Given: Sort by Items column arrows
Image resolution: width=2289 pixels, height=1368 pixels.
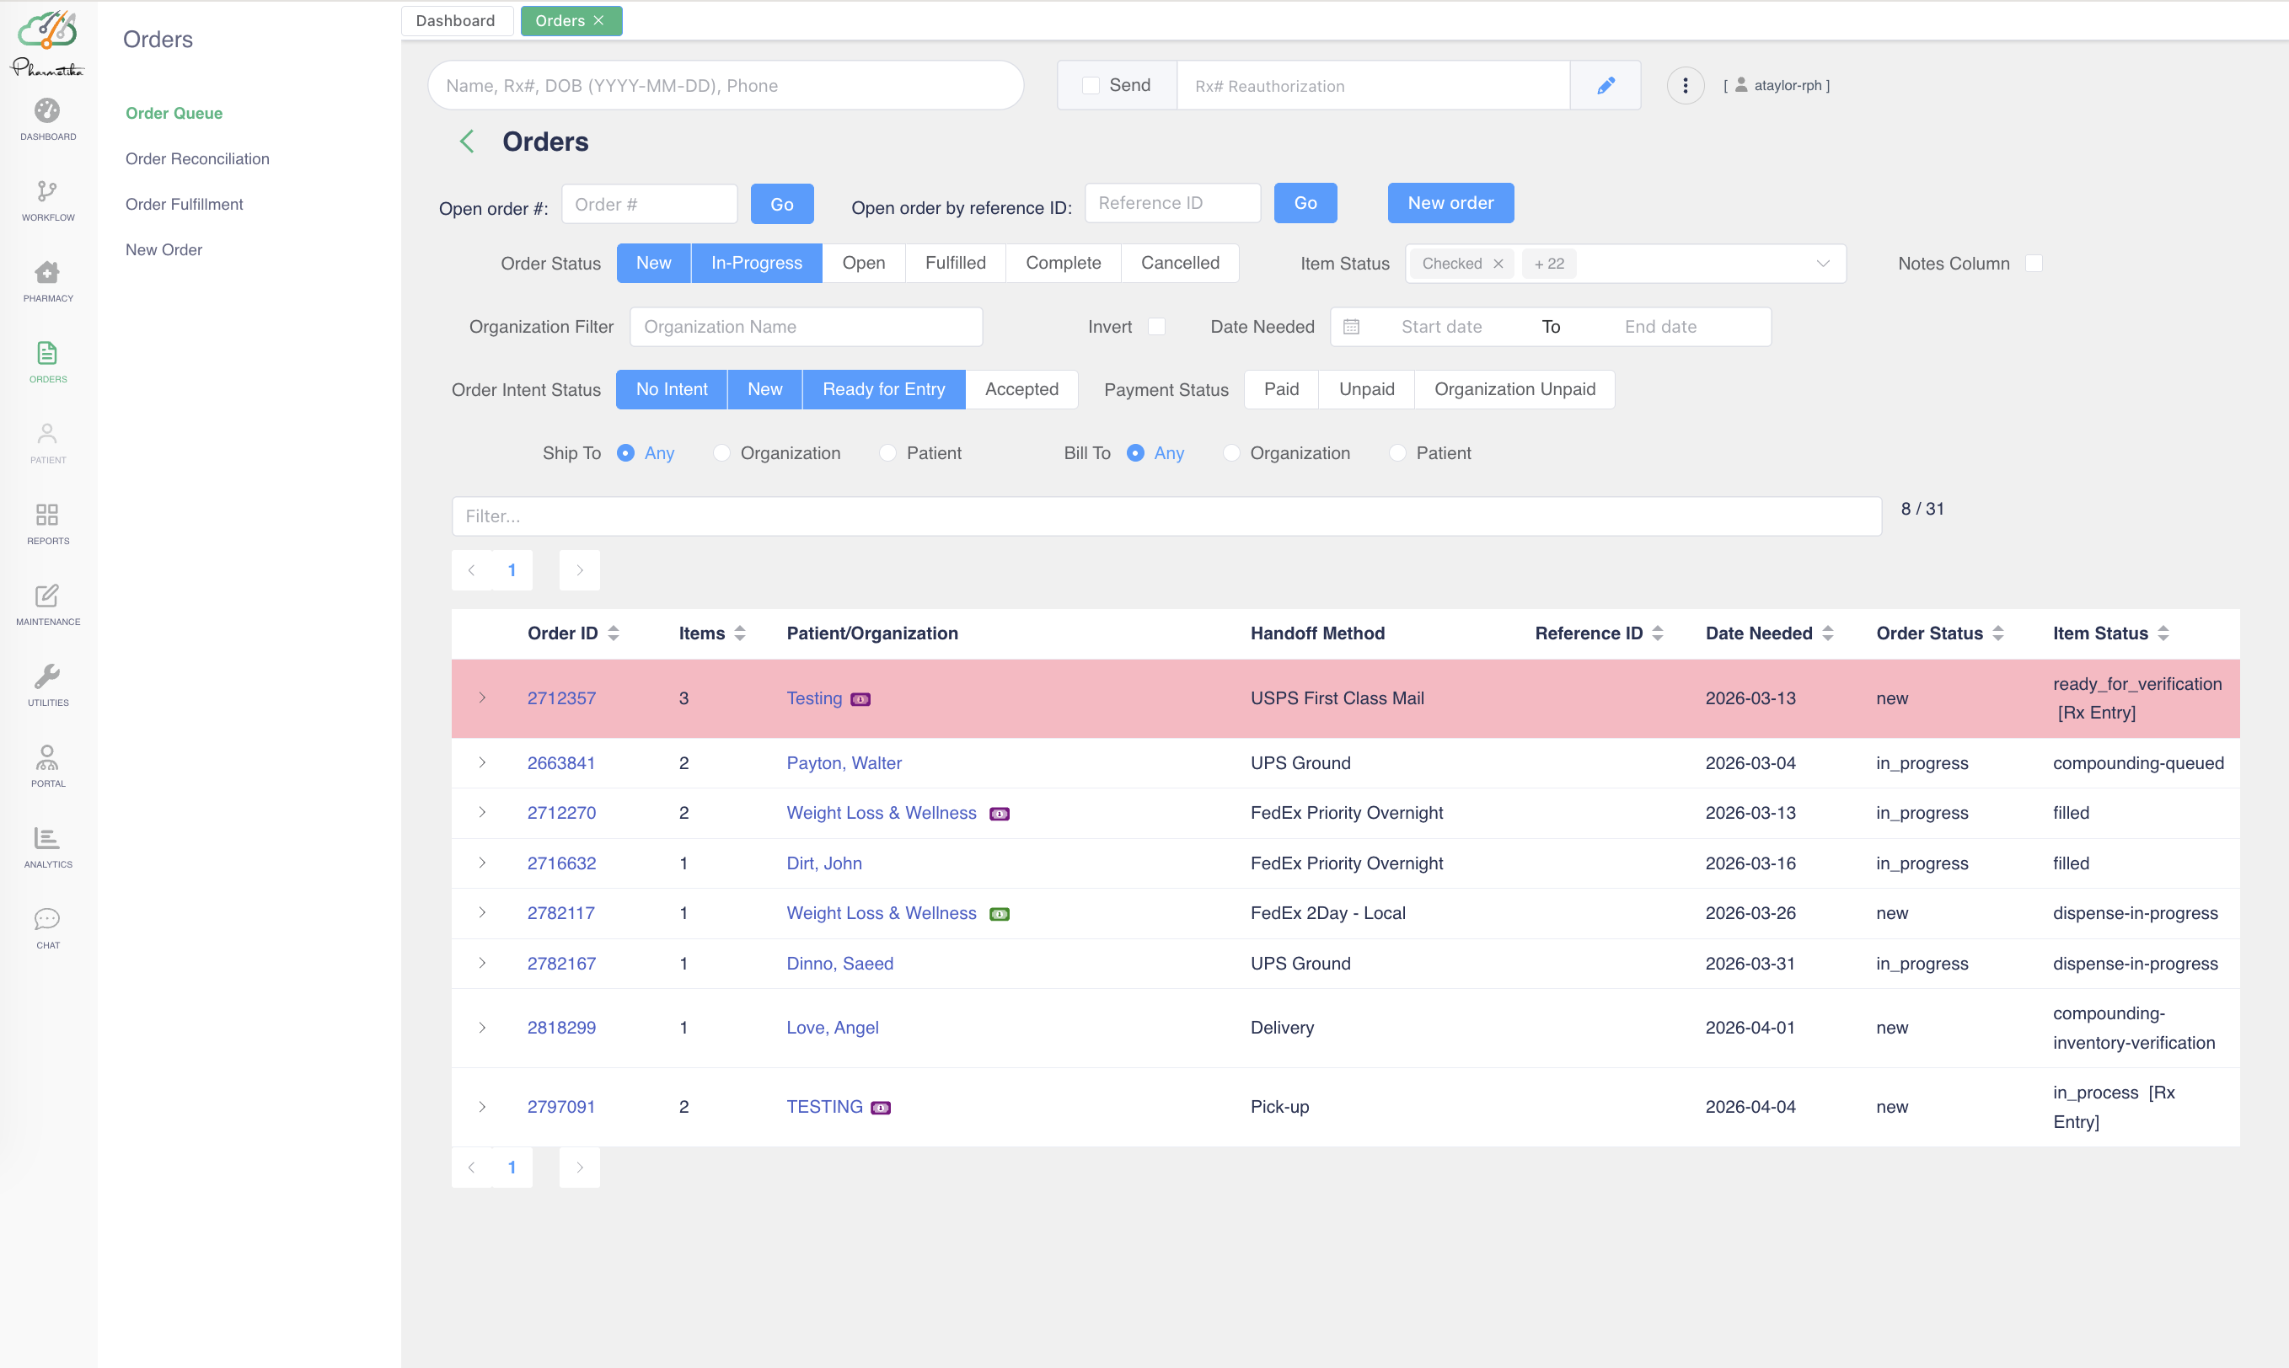Looking at the screenshot, I should pyautogui.click(x=740, y=633).
